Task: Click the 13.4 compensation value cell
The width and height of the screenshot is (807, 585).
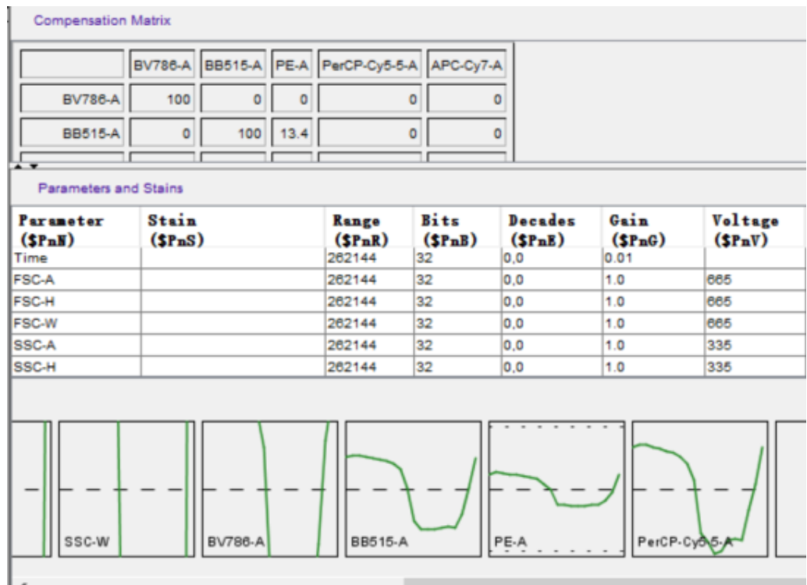Action: 292,133
